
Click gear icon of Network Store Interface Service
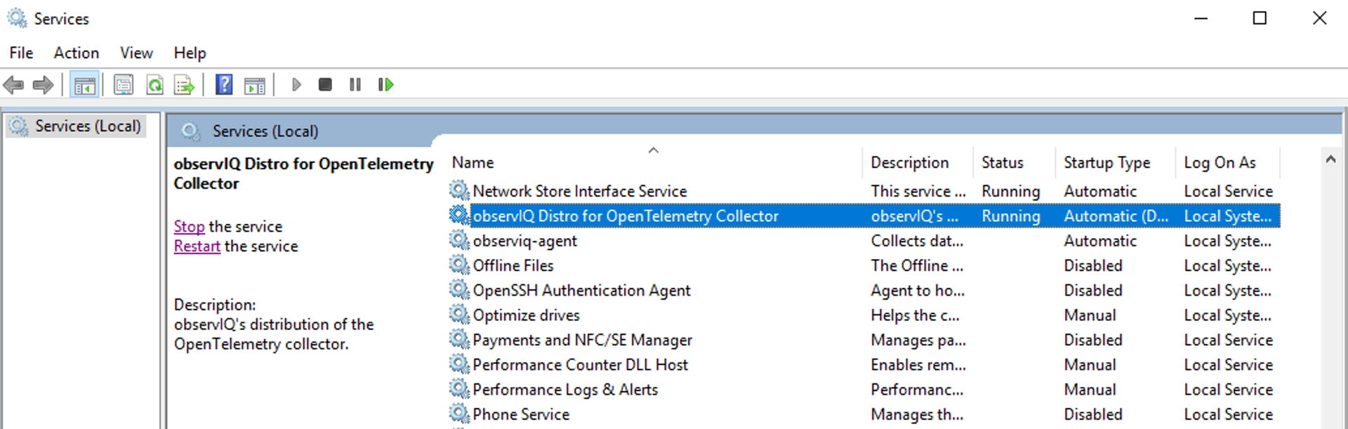click(x=459, y=190)
